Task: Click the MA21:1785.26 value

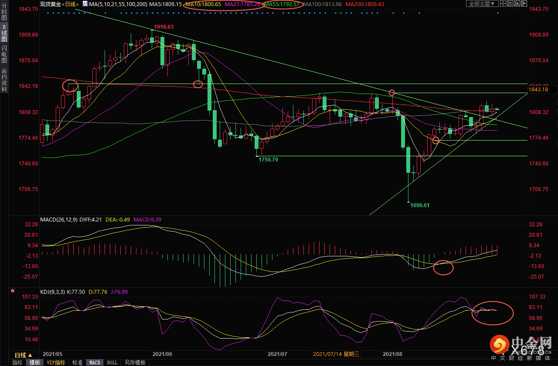Action: point(242,4)
